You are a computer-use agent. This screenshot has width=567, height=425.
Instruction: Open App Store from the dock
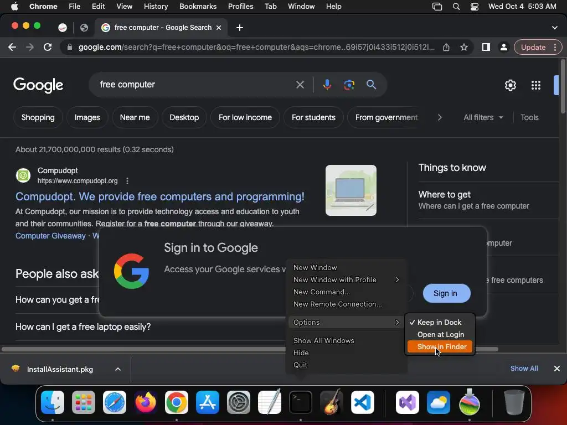pos(208,402)
